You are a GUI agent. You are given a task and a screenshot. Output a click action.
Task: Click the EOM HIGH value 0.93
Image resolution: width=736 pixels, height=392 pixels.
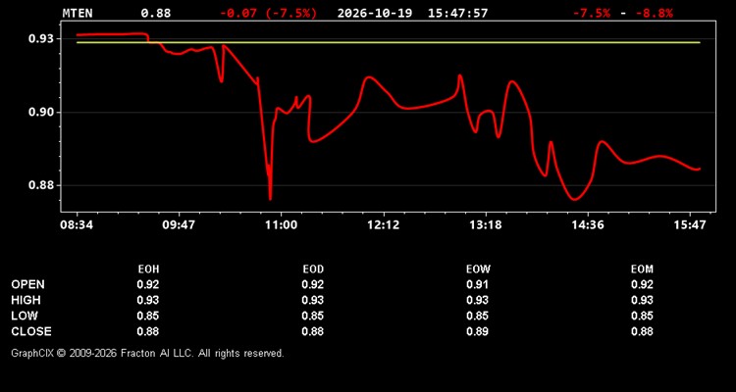(642, 300)
